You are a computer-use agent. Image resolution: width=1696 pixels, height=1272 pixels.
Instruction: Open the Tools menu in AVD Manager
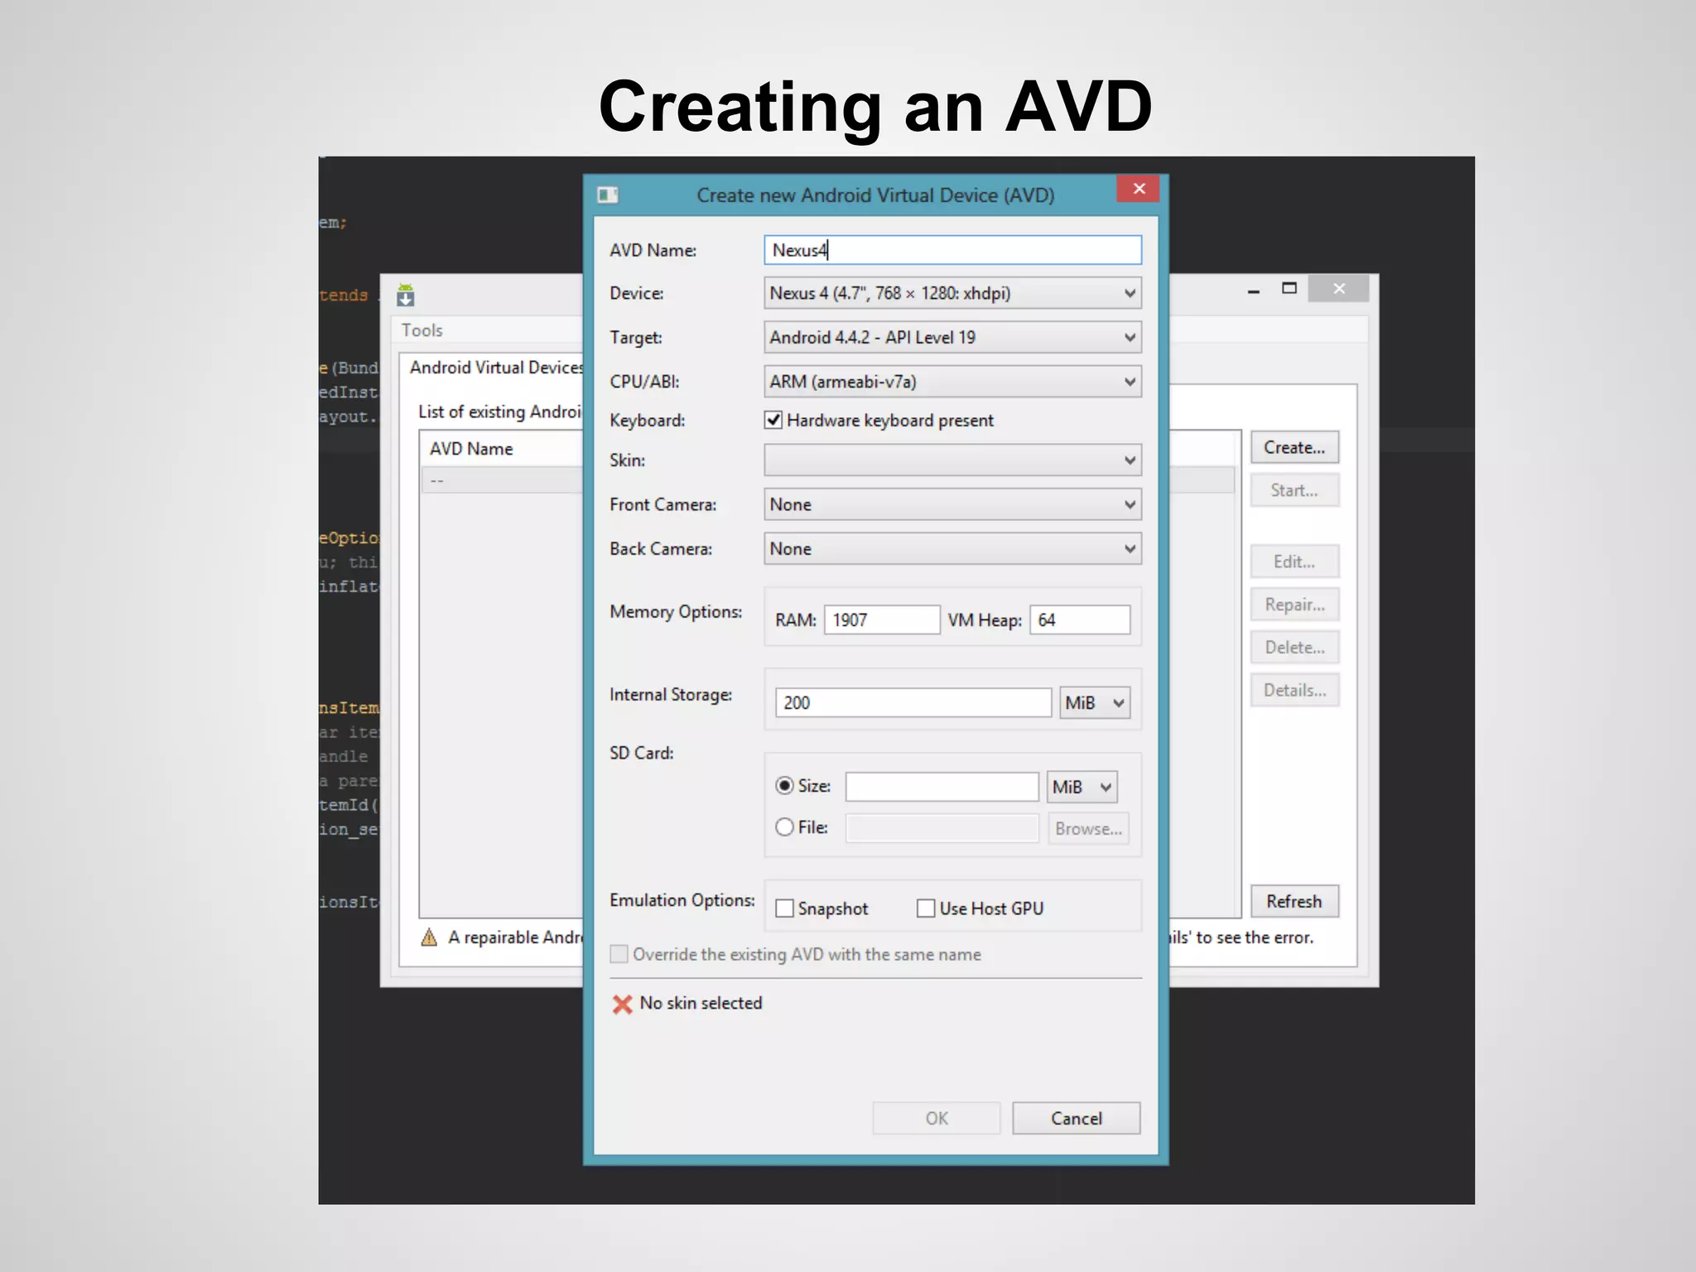[x=422, y=330]
